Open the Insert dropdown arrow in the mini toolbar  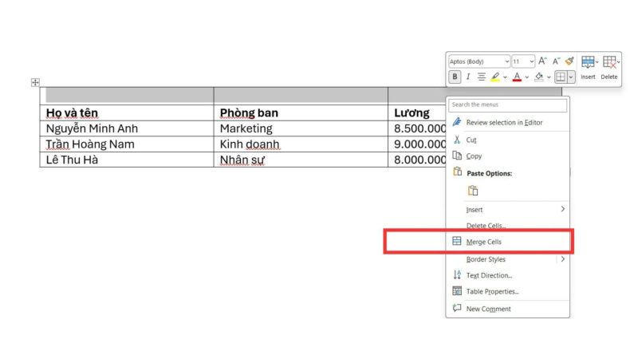(x=597, y=62)
